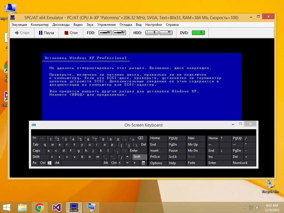Open the Настройки menu
This screenshot has height=213, width=284.
pyautogui.click(x=153, y=25)
